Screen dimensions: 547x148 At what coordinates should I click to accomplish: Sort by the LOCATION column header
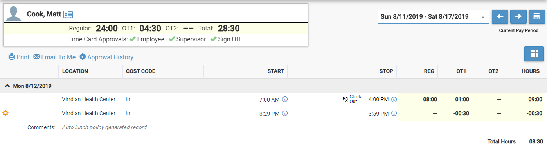pyautogui.click(x=75, y=71)
